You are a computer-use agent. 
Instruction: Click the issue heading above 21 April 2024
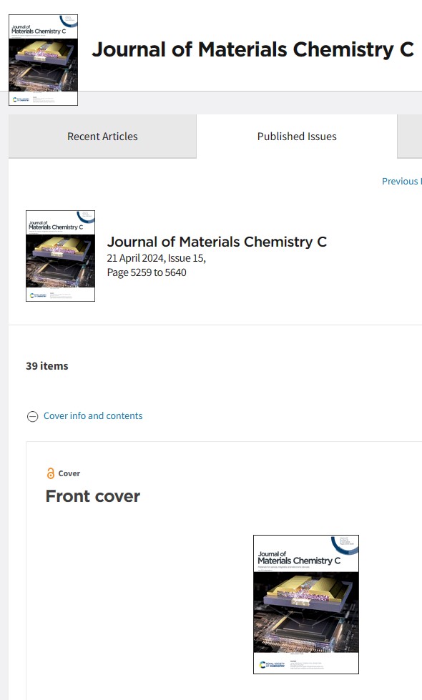click(217, 242)
